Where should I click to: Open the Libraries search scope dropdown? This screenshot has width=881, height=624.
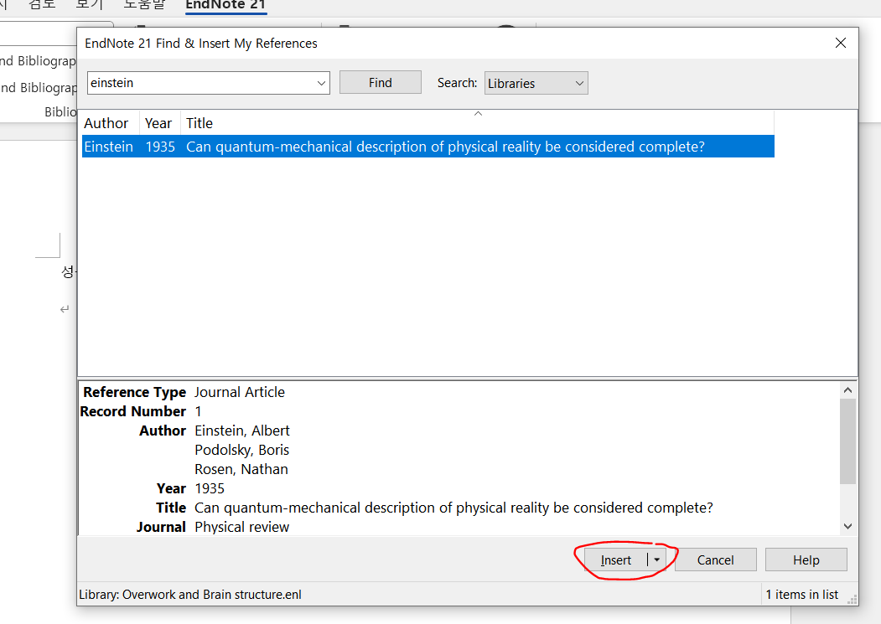tap(536, 83)
